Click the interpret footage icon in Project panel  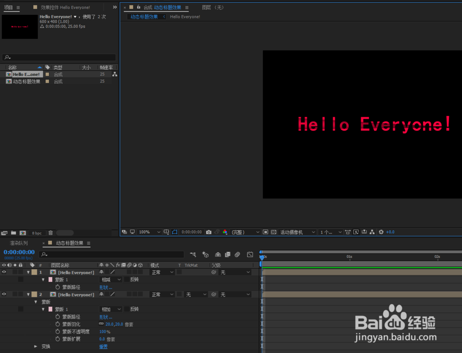4,233
